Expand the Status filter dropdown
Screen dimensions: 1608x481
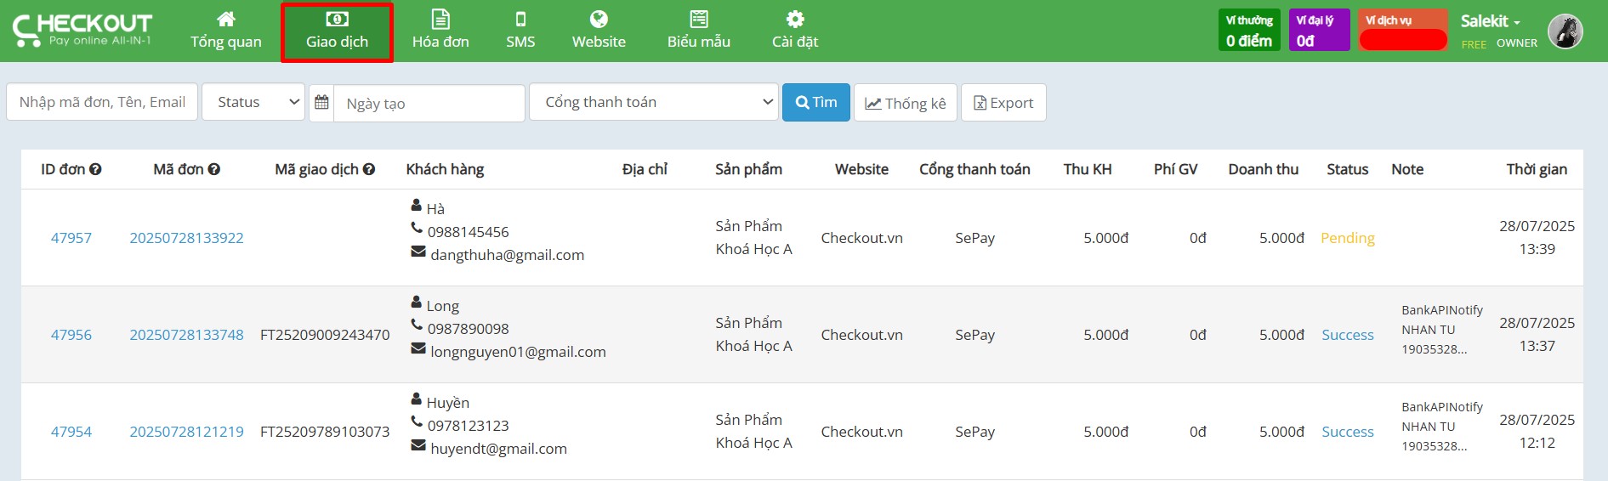coord(253,102)
